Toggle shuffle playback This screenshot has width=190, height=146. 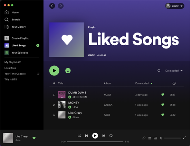(79, 136)
